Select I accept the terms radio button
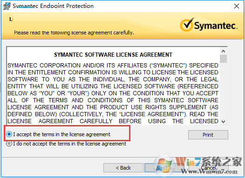This screenshot has width=245, height=178. 9,134
